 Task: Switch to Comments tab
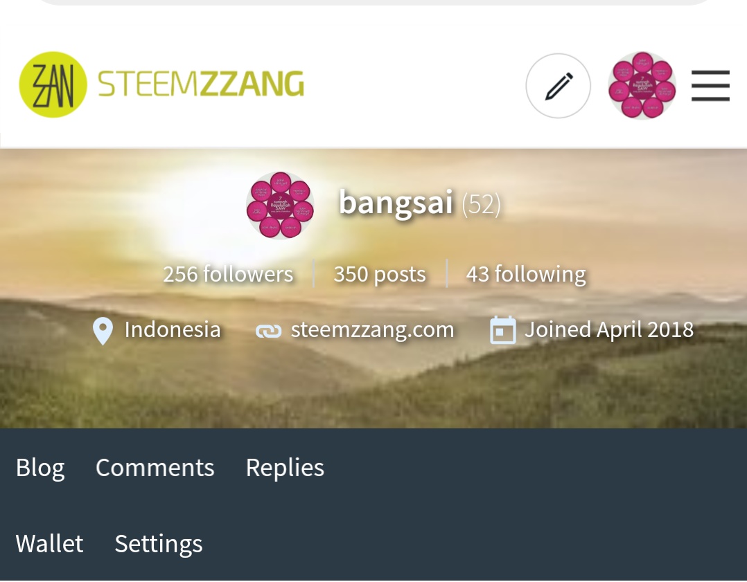pos(155,467)
